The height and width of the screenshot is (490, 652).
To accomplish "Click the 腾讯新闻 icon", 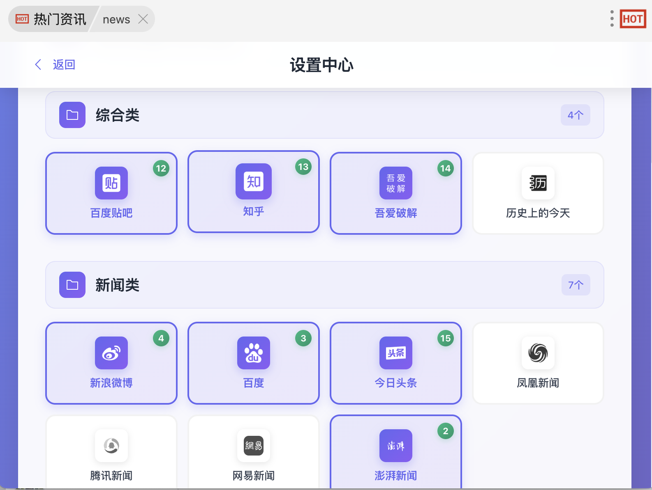I will coord(111,446).
